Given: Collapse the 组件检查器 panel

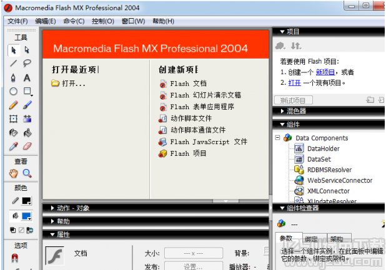Looking at the screenshot, I should click(282, 208).
